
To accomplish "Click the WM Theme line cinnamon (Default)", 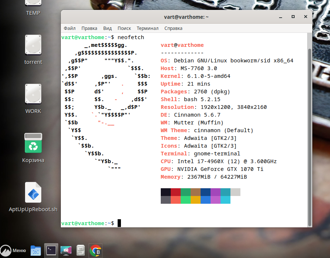I will pos(207,130).
